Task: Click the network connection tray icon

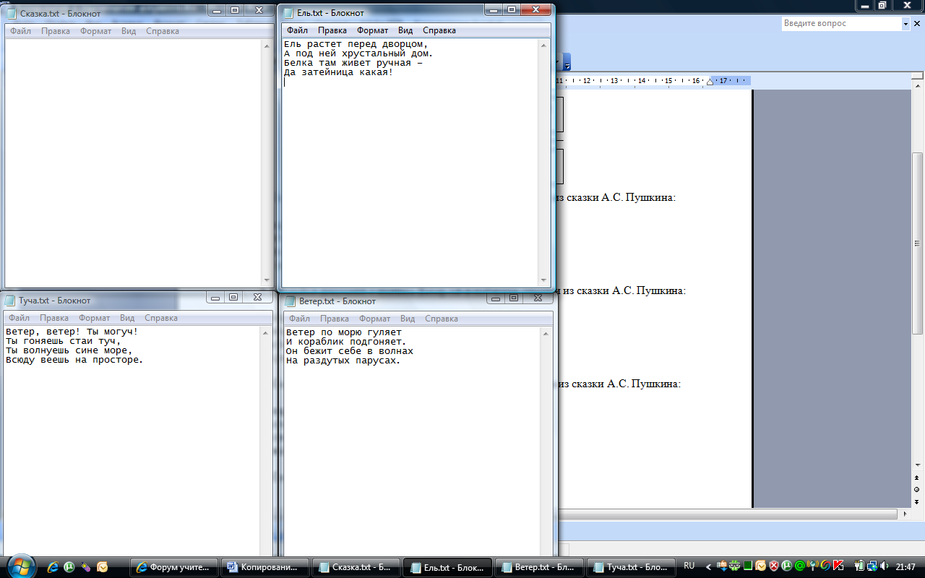Action: click(872, 566)
